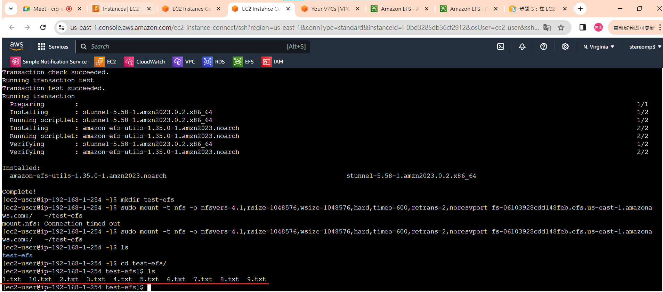Expand the stereomp3 account menu
This screenshot has height=292, width=663.
coord(645,46)
